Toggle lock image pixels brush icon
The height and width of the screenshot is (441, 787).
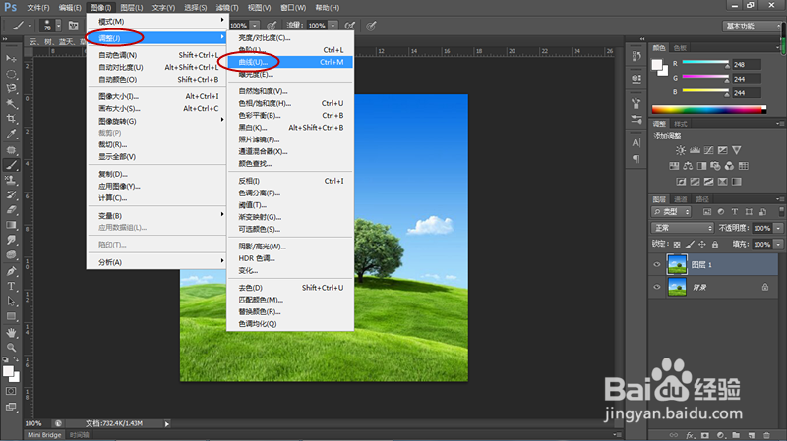coord(691,244)
